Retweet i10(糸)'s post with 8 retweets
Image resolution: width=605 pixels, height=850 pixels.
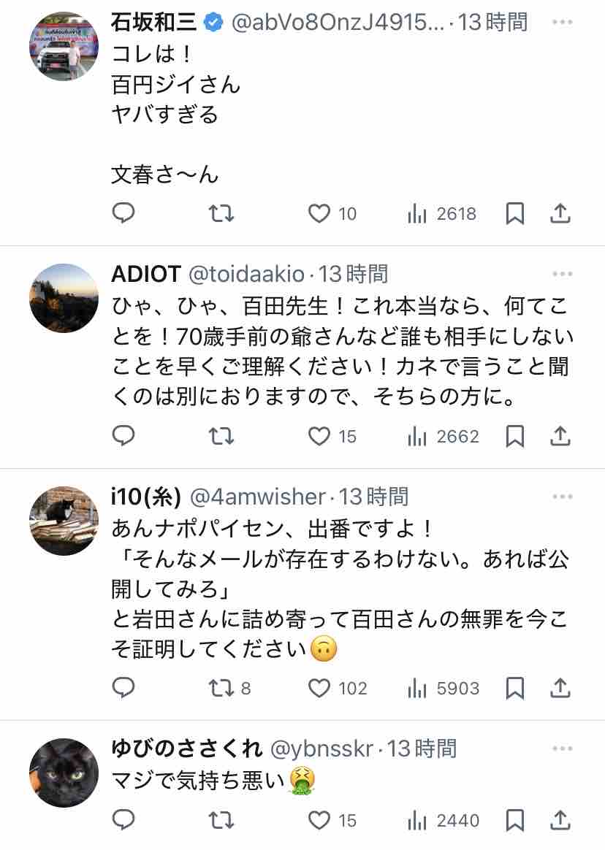click(x=221, y=688)
